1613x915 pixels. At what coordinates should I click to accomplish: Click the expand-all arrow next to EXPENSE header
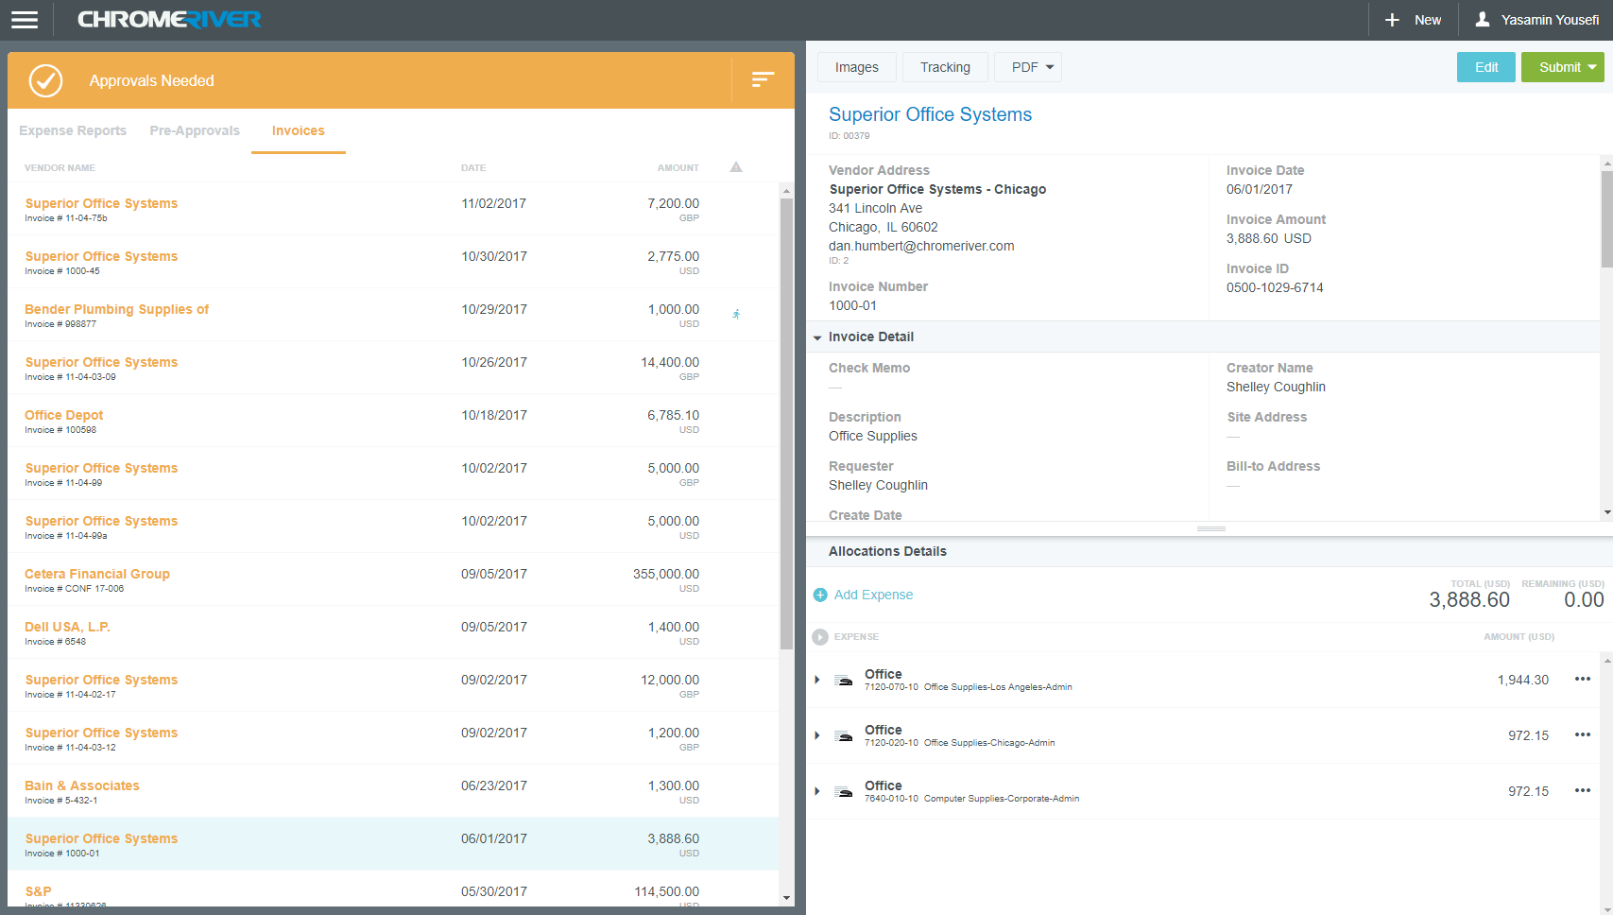[x=820, y=637]
